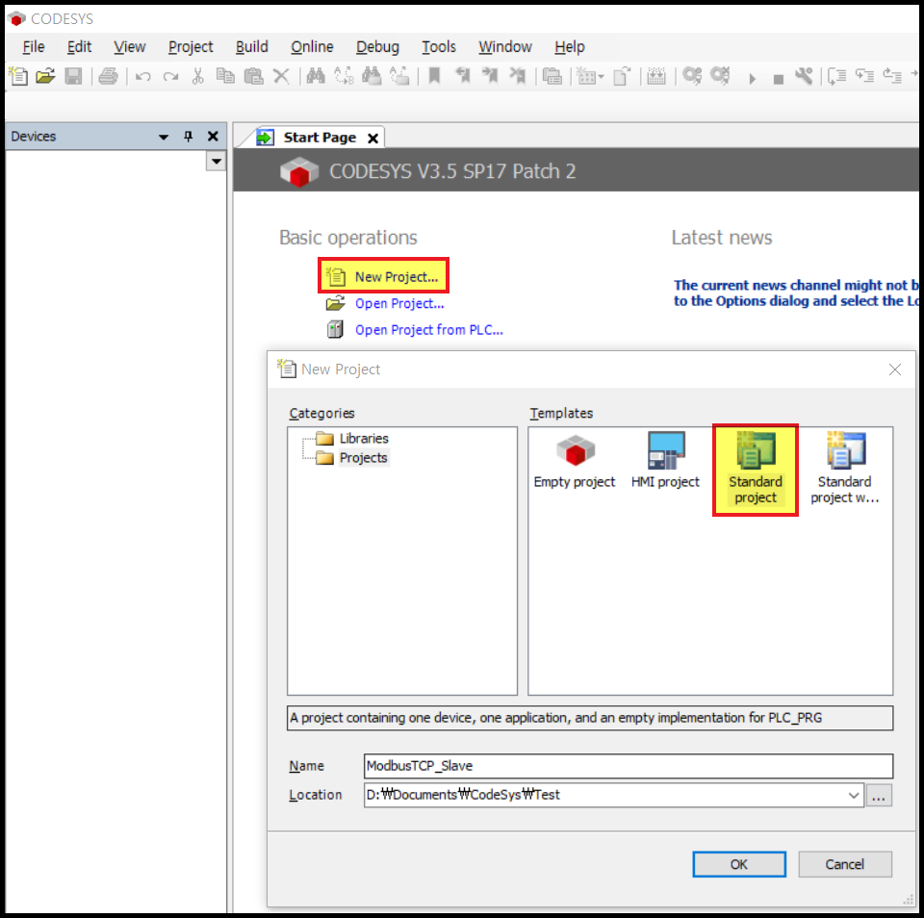
Task: Click the Clear bookmarks icon
Action: (x=518, y=76)
